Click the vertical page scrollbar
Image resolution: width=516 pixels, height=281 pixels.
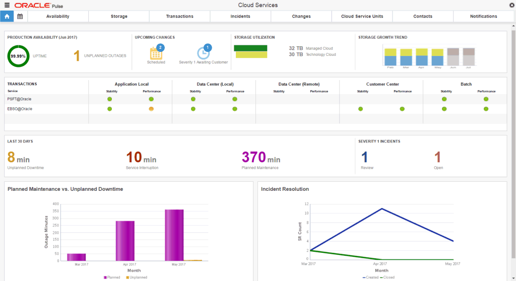[513, 145]
